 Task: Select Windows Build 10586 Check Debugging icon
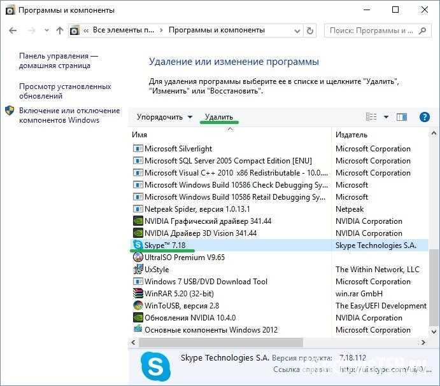(138, 184)
